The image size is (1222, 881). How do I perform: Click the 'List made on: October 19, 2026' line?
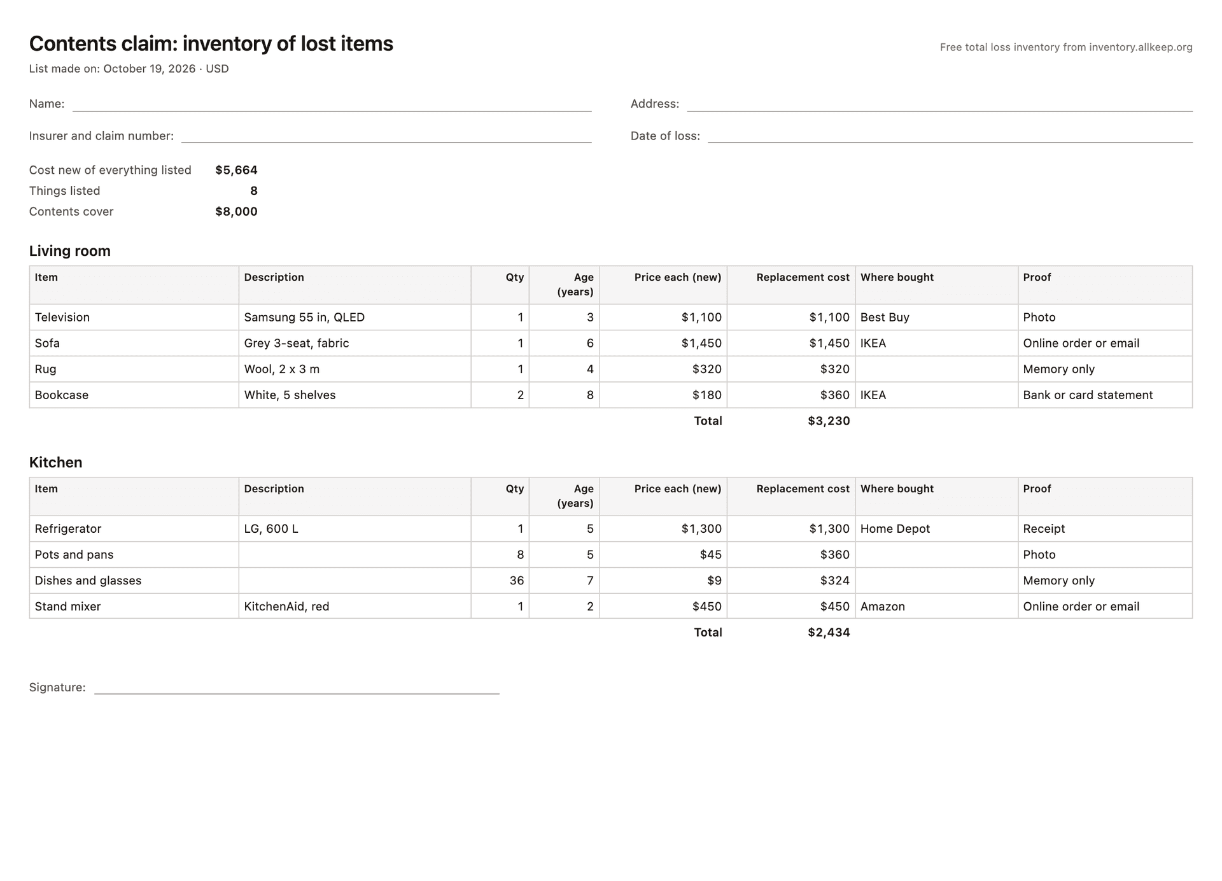[129, 69]
